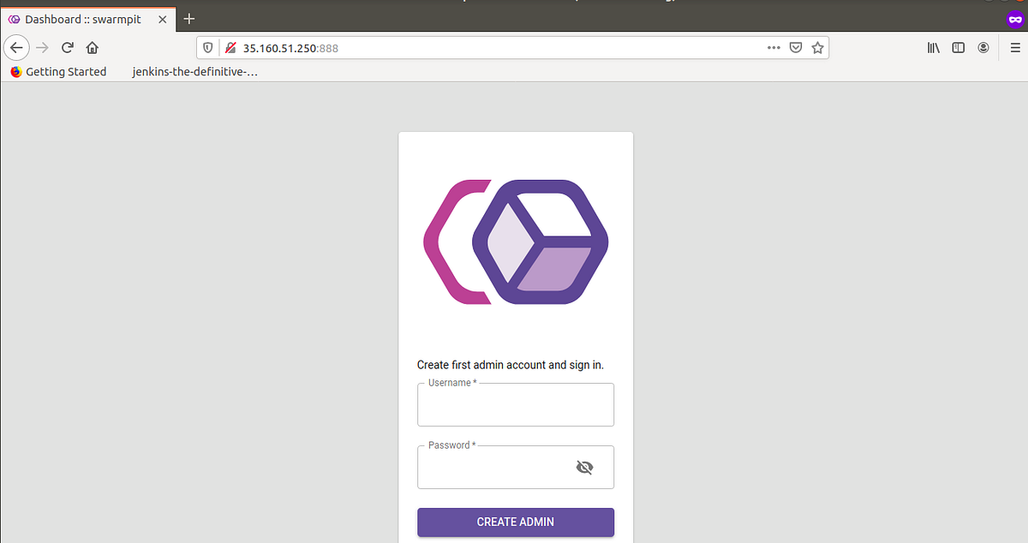Select the Dashboard :: swarmpit tab
Image resolution: width=1028 pixels, height=543 pixels.
83,18
